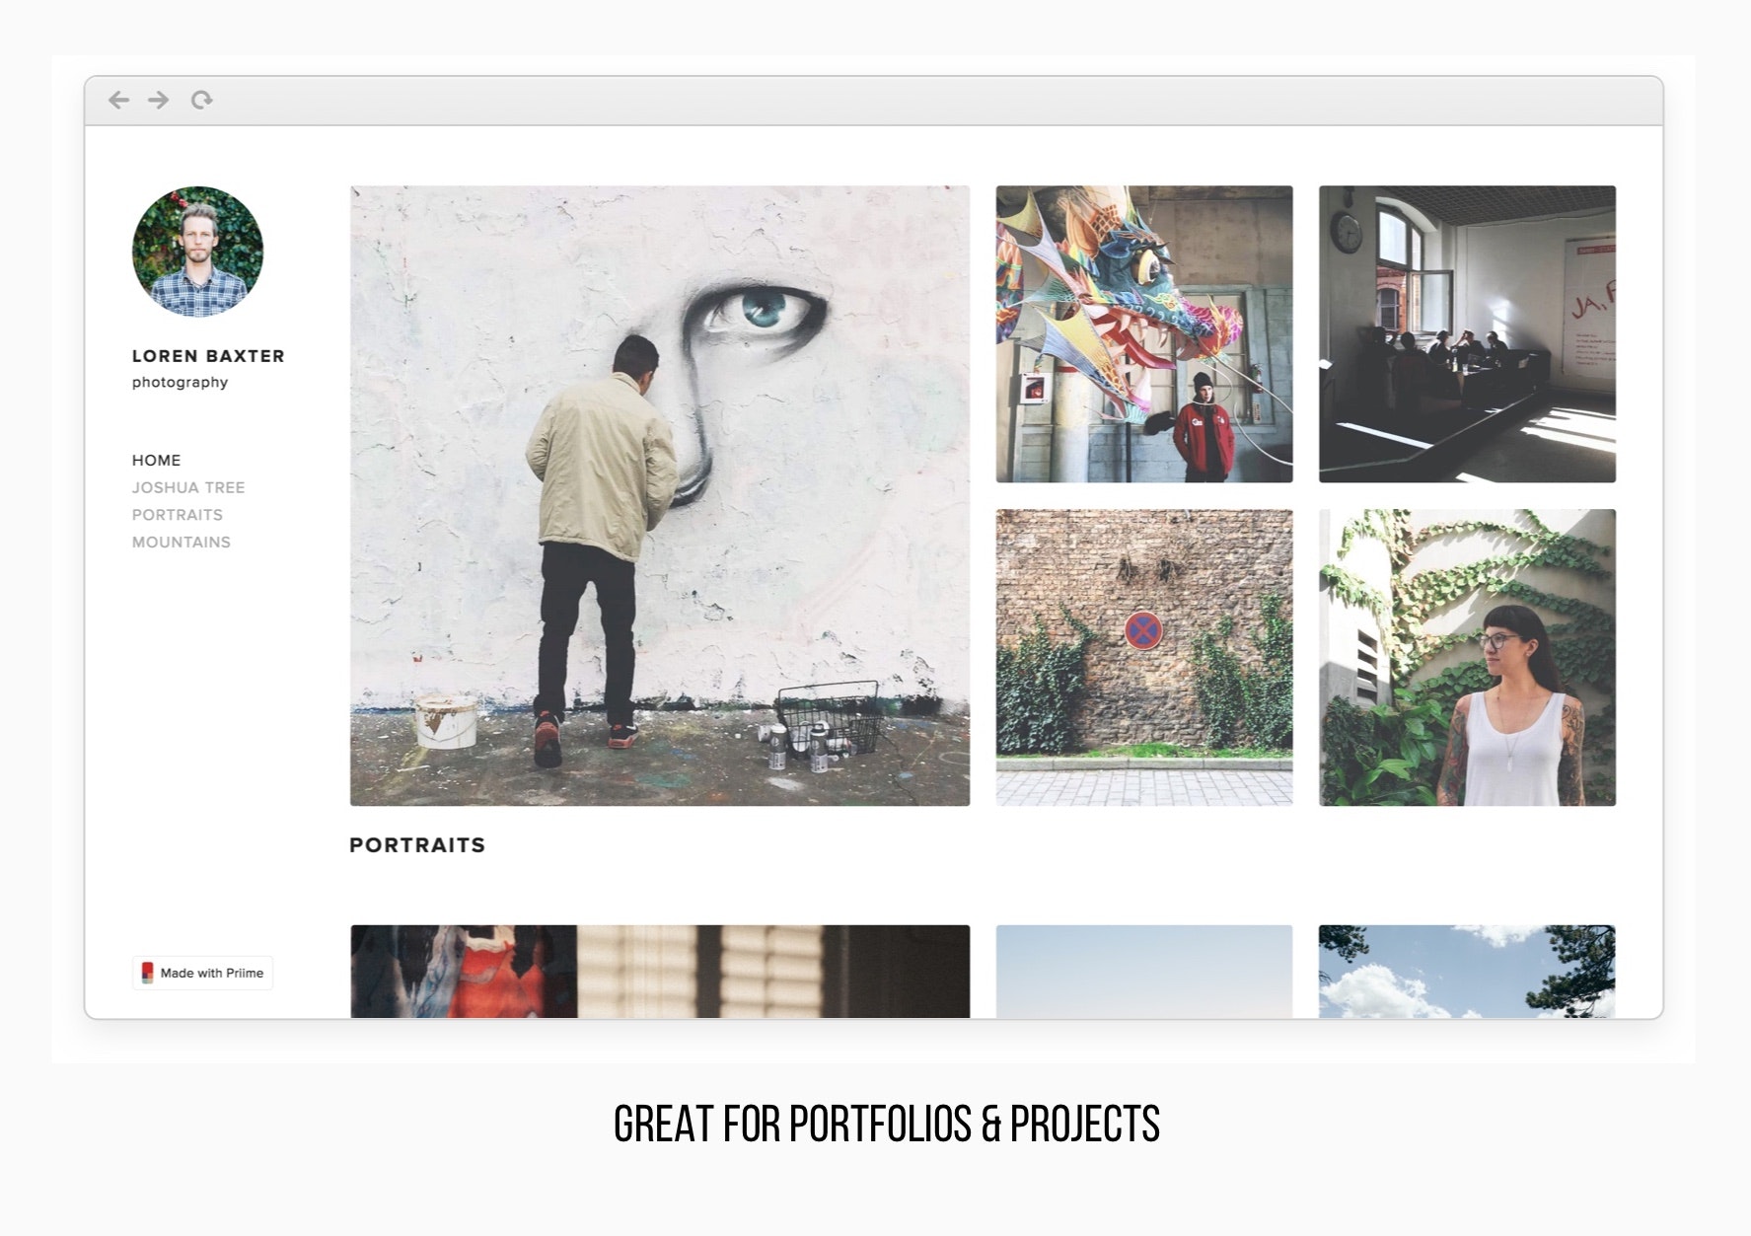The width and height of the screenshot is (1751, 1236).
Task: Click Loren Baxter's circular profile photo
Action: (x=197, y=252)
